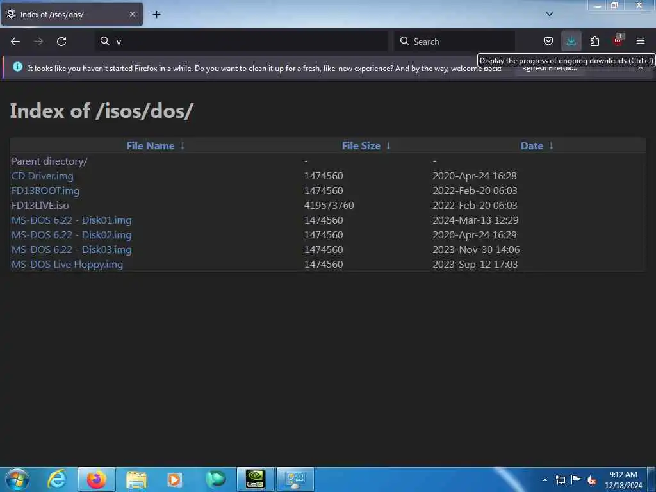Click the forward navigation arrow
This screenshot has height=492, width=656.
coord(38,42)
